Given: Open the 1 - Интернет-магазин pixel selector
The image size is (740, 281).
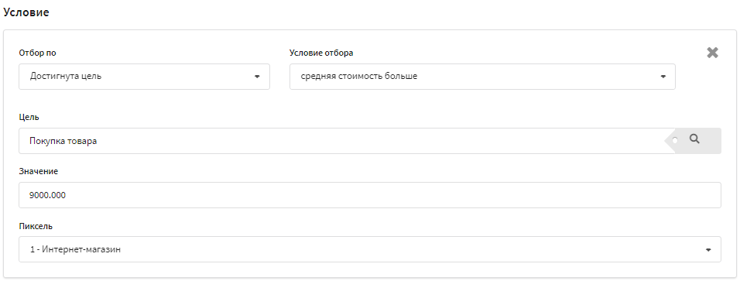Looking at the screenshot, I should pos(370,249).
